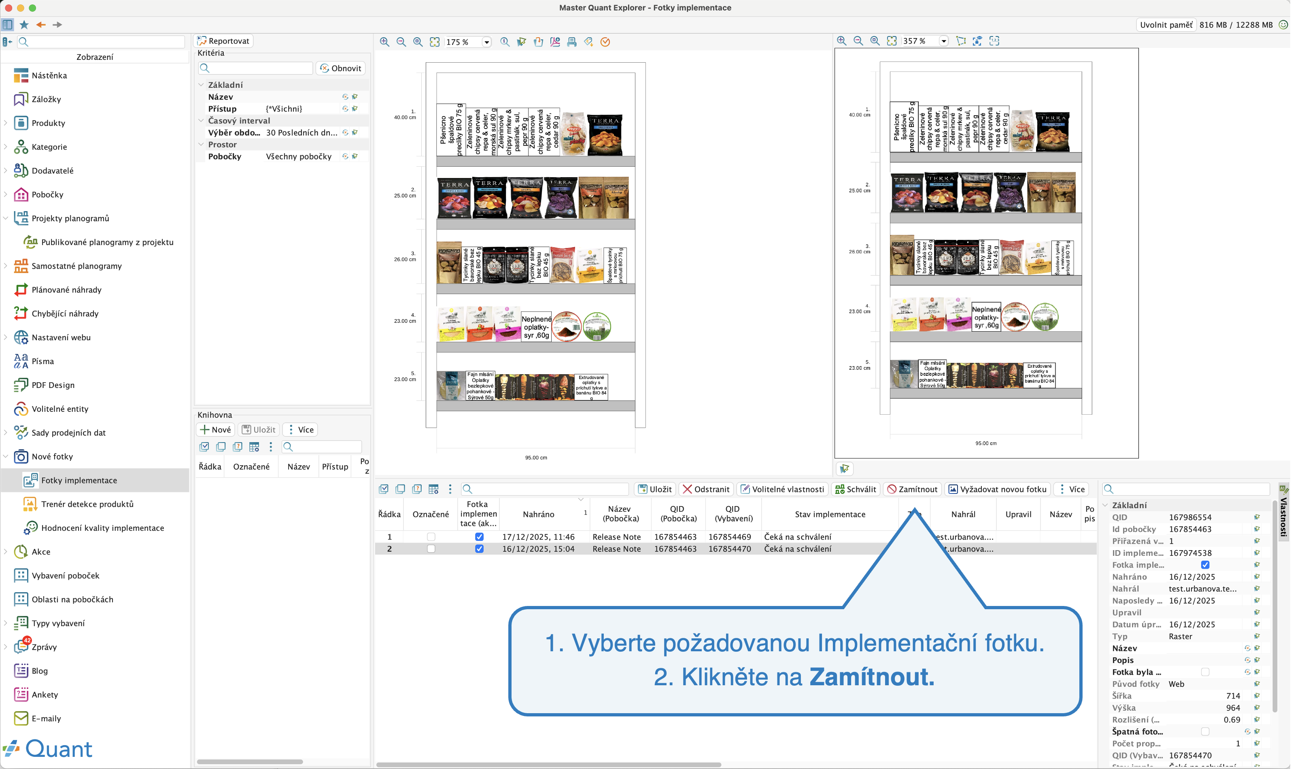Image resolution: width=1291 pixels, height=769 pixels.
Task: Expand the Produkty tree node
Action: pyautogui.click(x=6, y=123)
